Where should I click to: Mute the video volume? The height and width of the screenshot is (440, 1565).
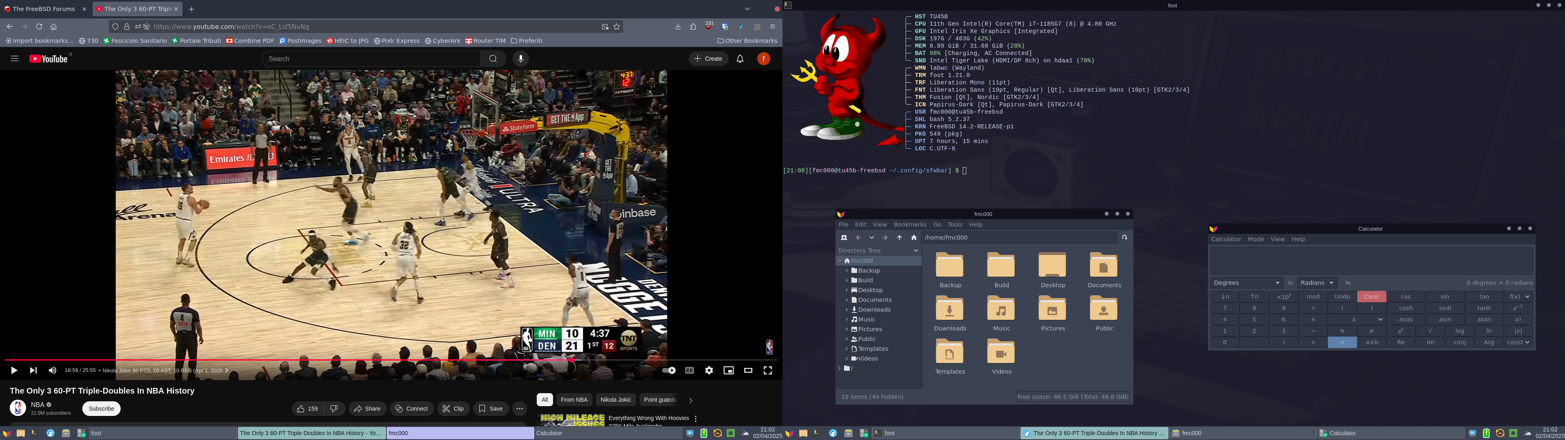[53, 371]
